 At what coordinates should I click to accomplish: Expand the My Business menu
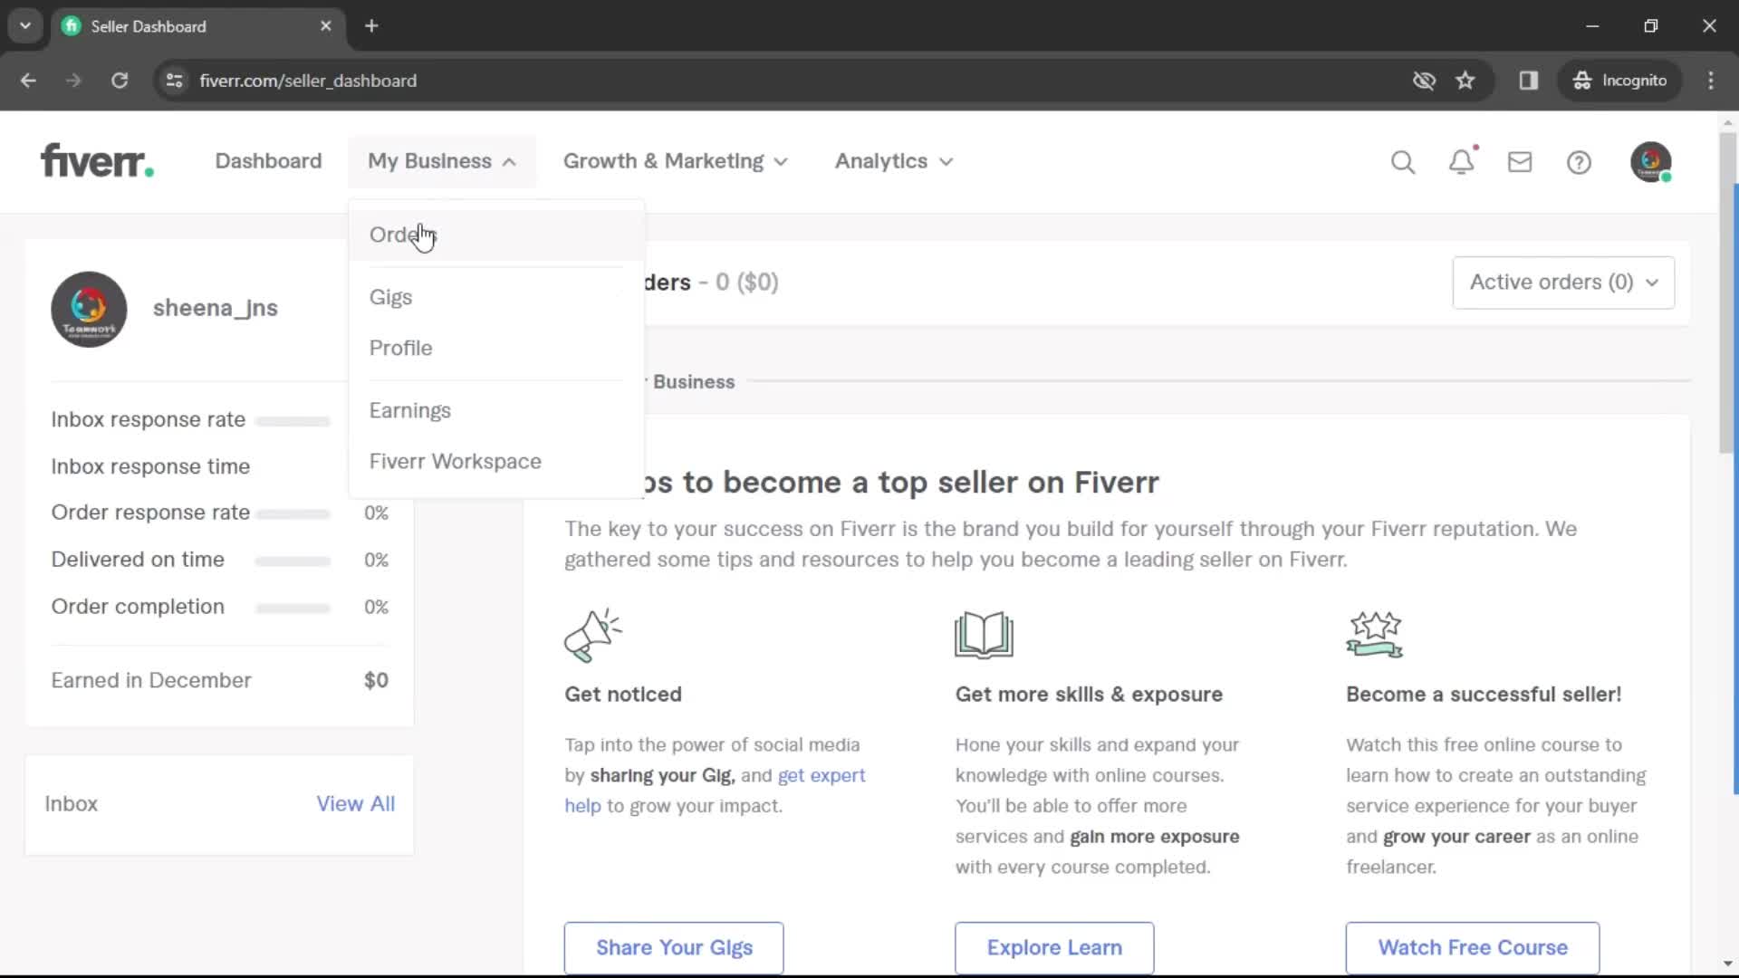[x=442, y=160]
